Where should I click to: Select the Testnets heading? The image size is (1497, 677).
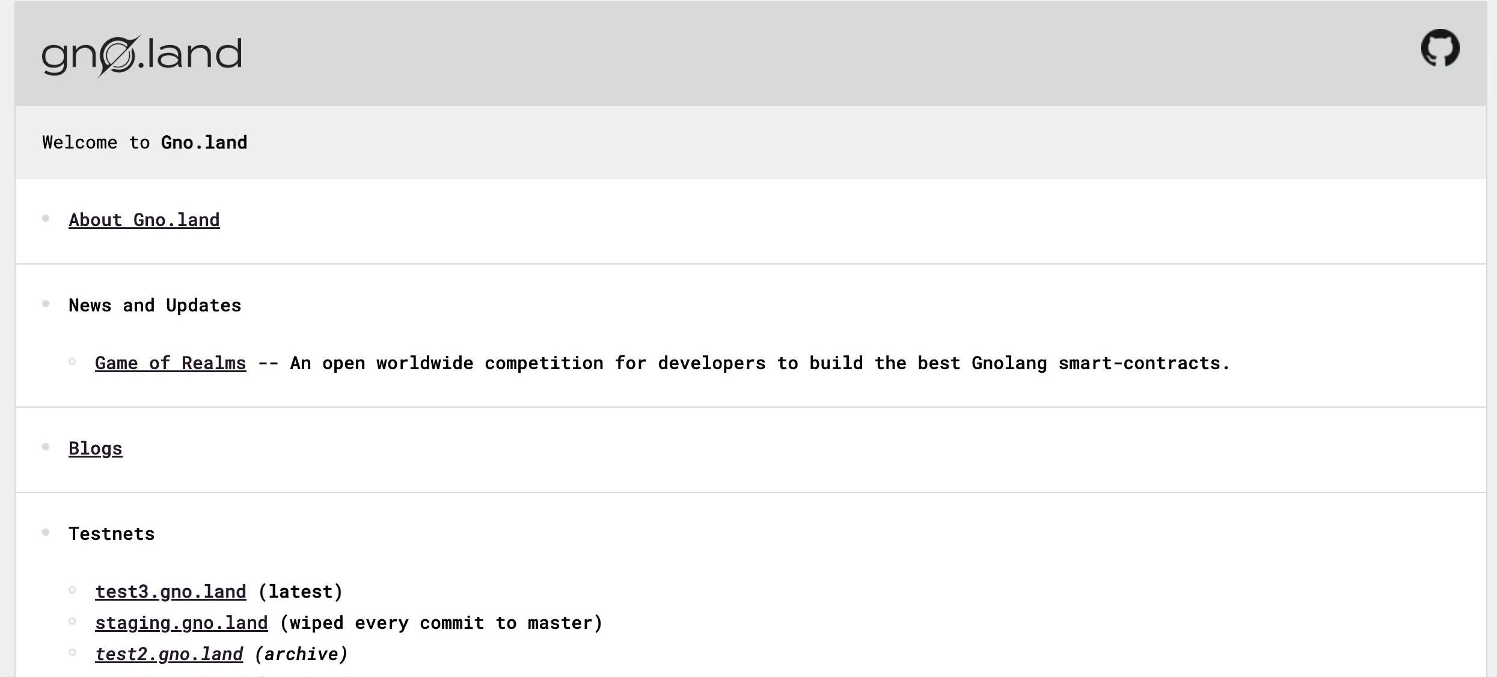(x=112, y=534)
